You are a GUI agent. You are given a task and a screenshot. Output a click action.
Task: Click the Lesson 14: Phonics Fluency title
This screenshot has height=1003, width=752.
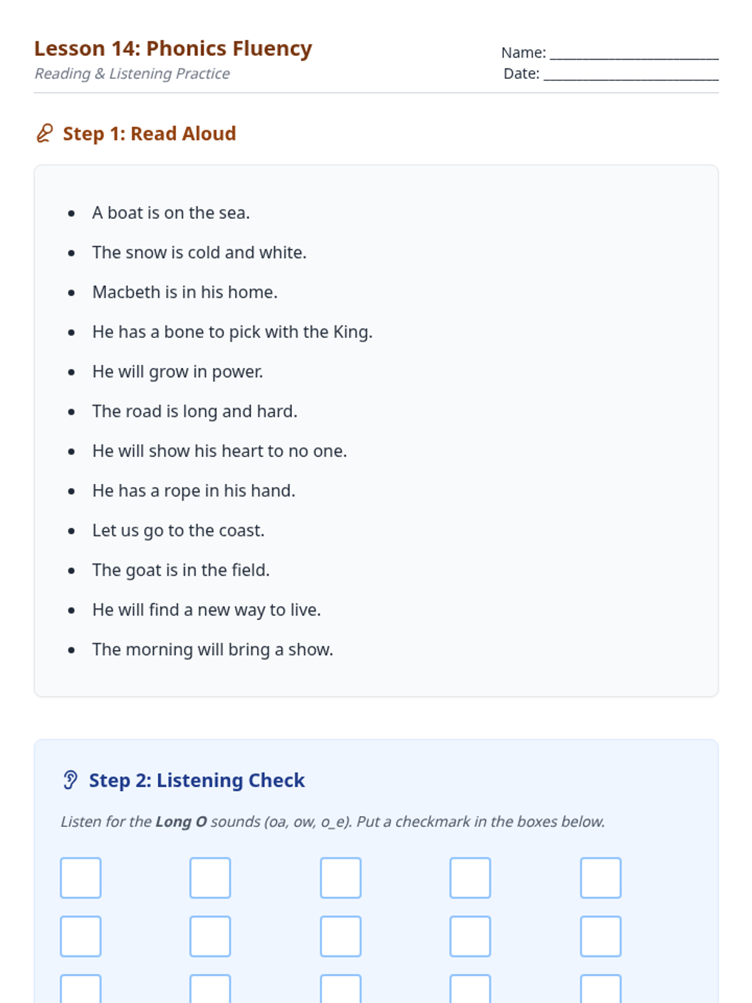click(173, 48)
